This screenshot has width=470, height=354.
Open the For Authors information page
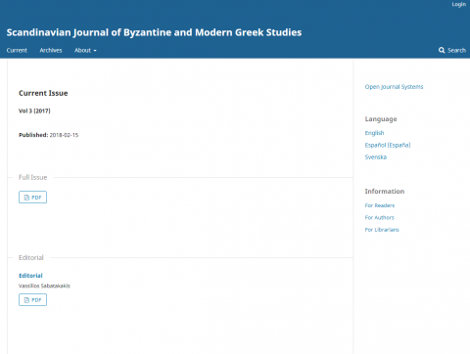click(379, 217)
